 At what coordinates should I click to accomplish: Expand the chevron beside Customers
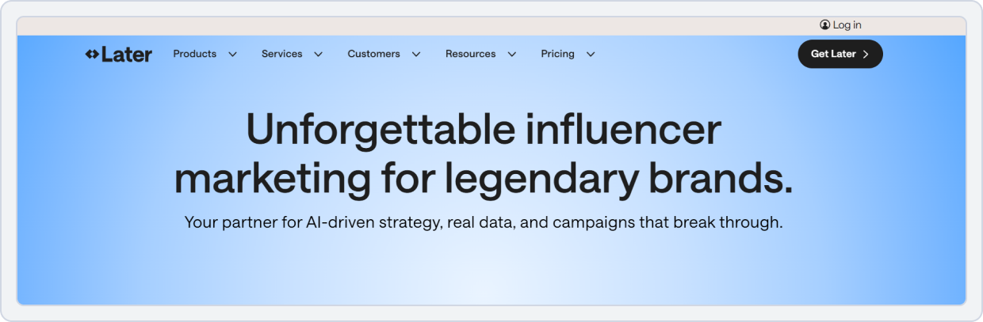coord(416,55)
